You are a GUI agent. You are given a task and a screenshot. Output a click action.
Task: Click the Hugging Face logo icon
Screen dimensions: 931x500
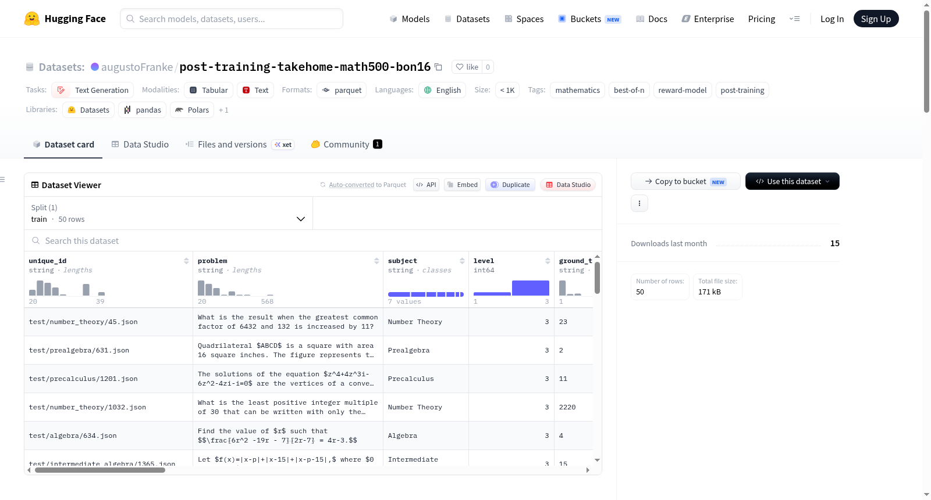click(x=32, y=19)
